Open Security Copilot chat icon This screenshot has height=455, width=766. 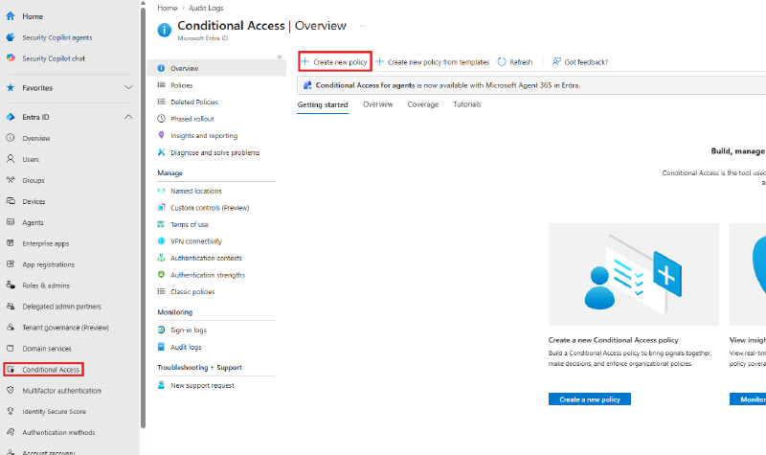[11, 58]
